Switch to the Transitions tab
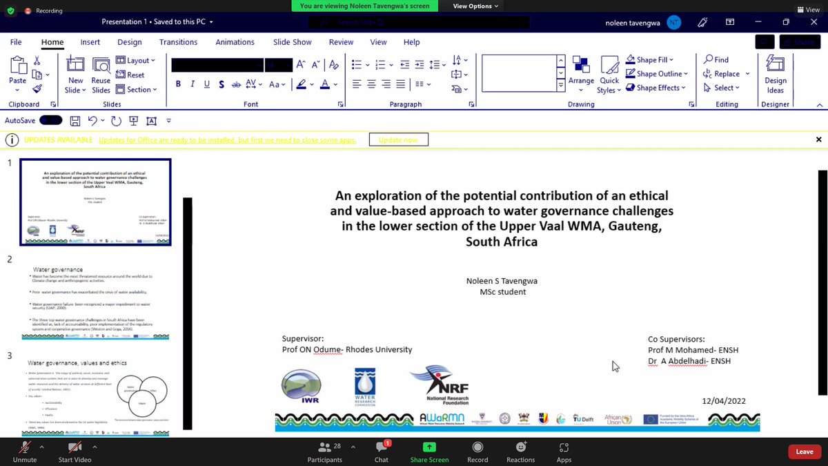This screenshot has height=466, width=828. [179, 42]
